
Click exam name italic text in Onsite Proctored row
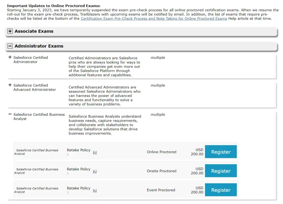[36, 171]
